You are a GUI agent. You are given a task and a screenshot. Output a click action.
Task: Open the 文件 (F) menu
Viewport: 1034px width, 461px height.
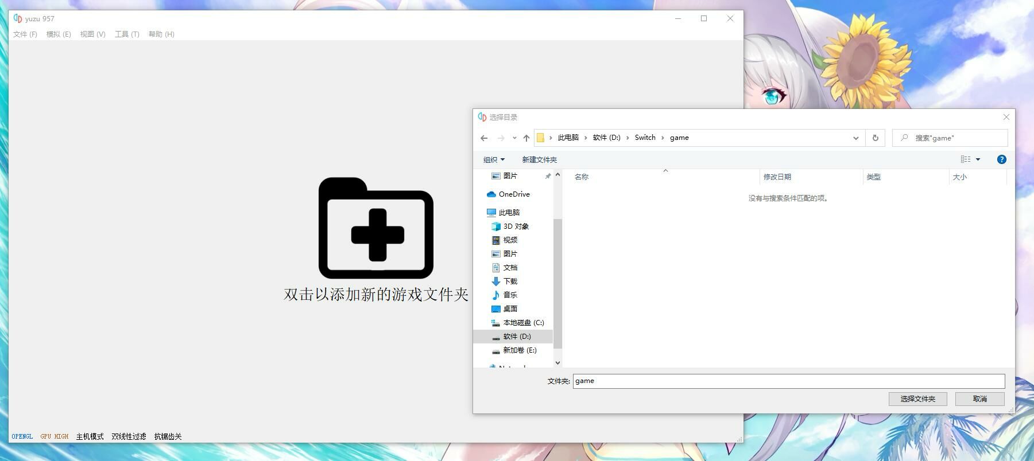pyautogui.click(x=25, y=34)
